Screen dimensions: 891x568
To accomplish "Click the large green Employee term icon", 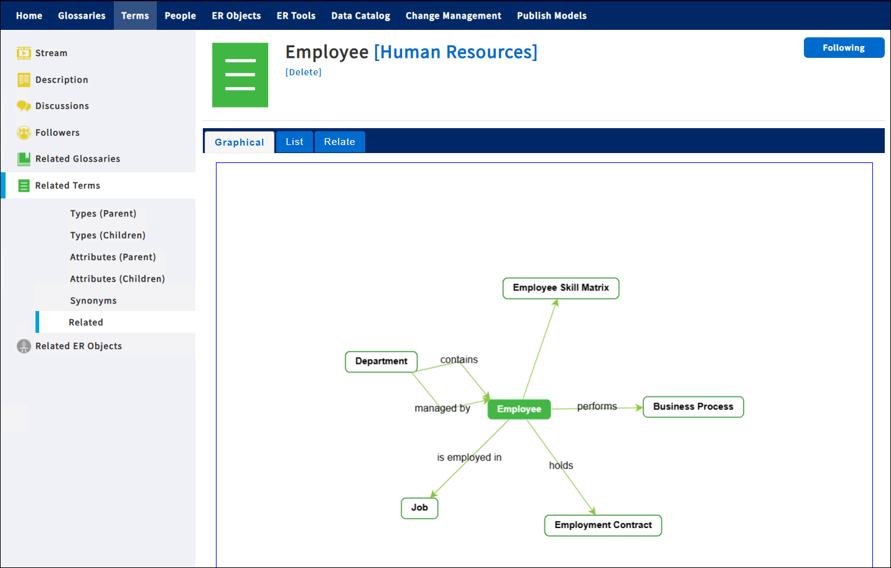I will 240,75.
